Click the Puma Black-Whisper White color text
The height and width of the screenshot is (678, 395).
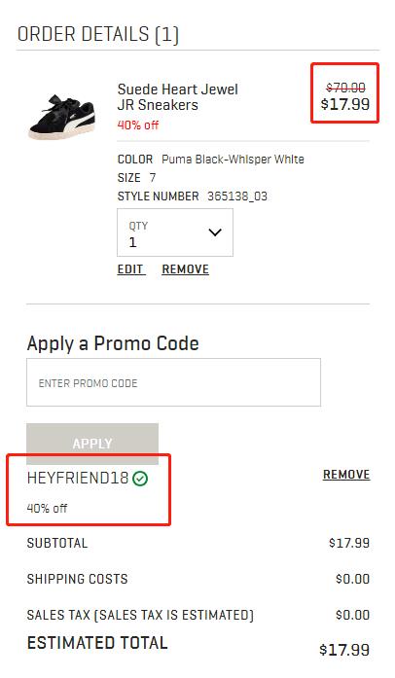(233, 160)
